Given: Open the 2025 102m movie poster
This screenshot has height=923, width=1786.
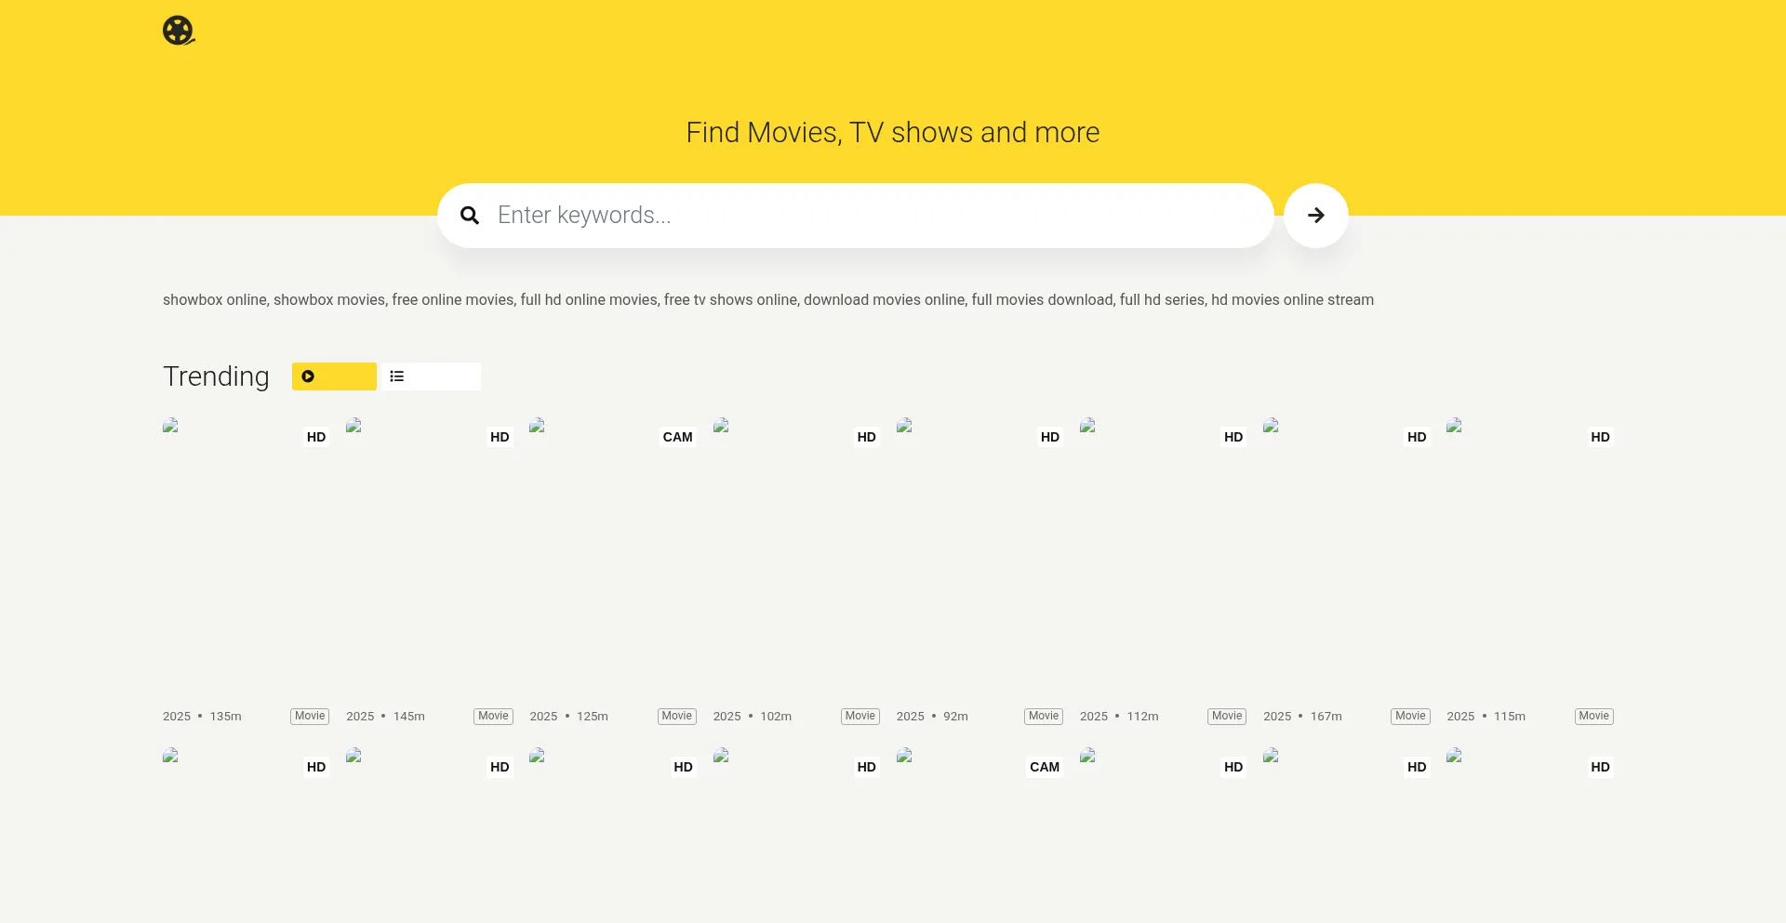Looking at the screenshot, I should (x=796, y=558).
